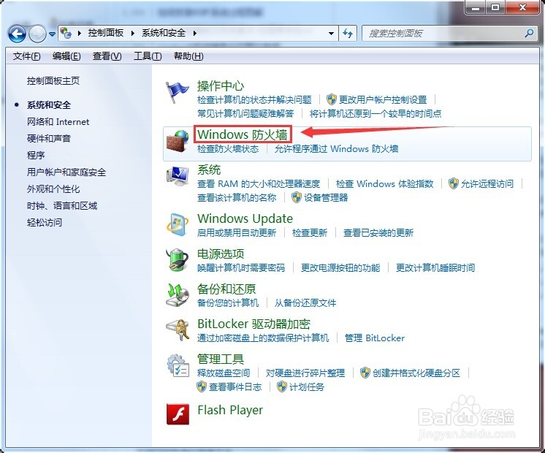This screenshot has height=453, width=545.
Task: Go back with the blue back arrow
Action: click(17, 34)
